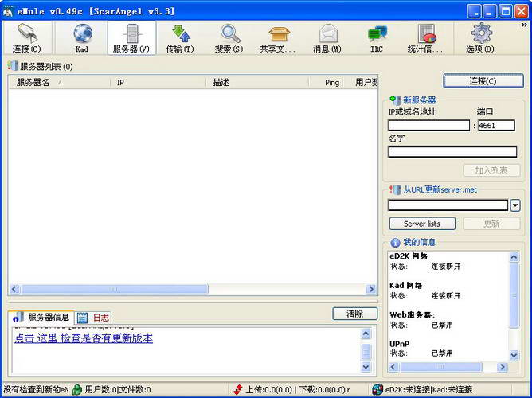The width and height of the screenshot is (532, 398).
Task: Click the upload/download arrows status icon
Action: (238, 389)
